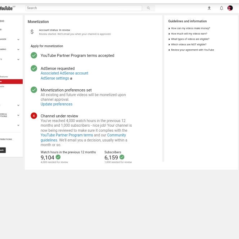The height and width of the screenshot is (239, 239).
Task: Click the external-link icon after AdSense settings
Action: (x=71, y=78)
